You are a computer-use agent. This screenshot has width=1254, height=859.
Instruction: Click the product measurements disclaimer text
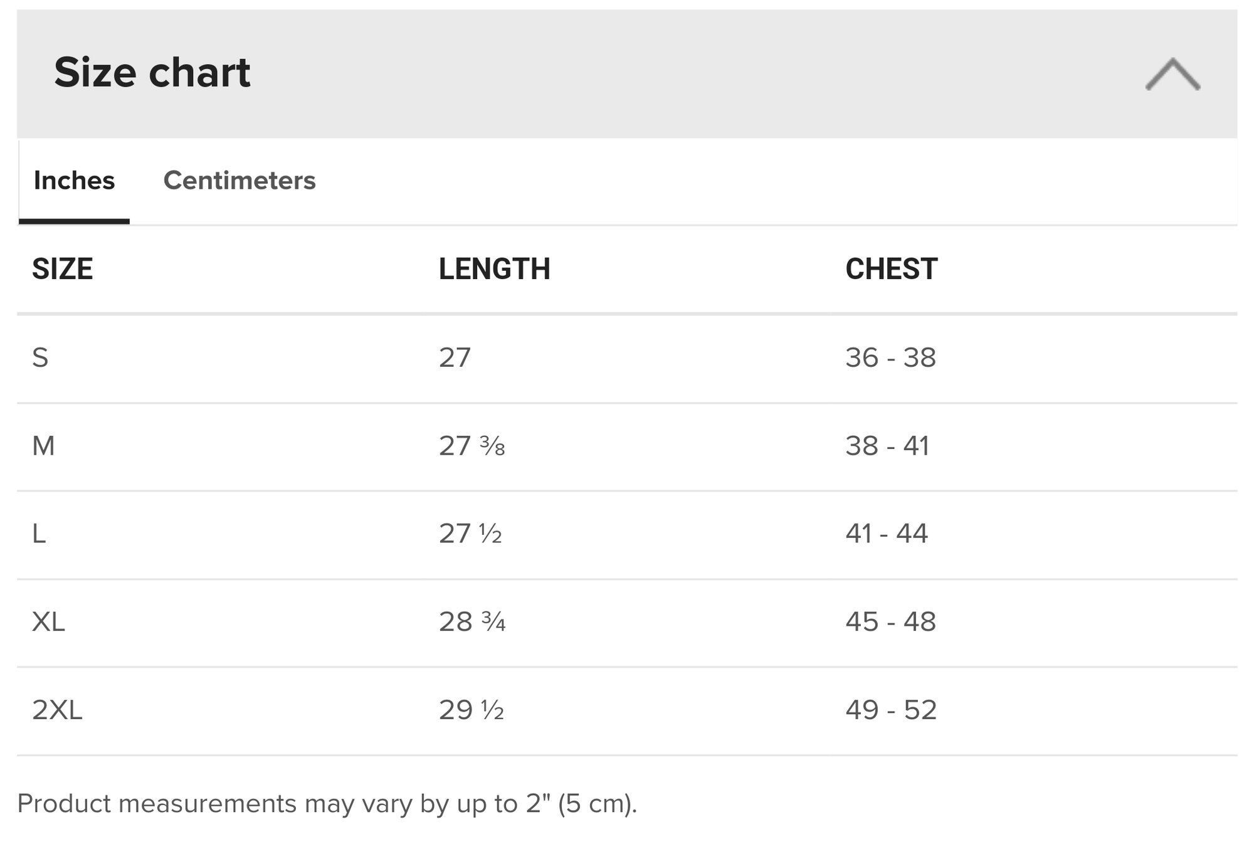pos(327,804)
